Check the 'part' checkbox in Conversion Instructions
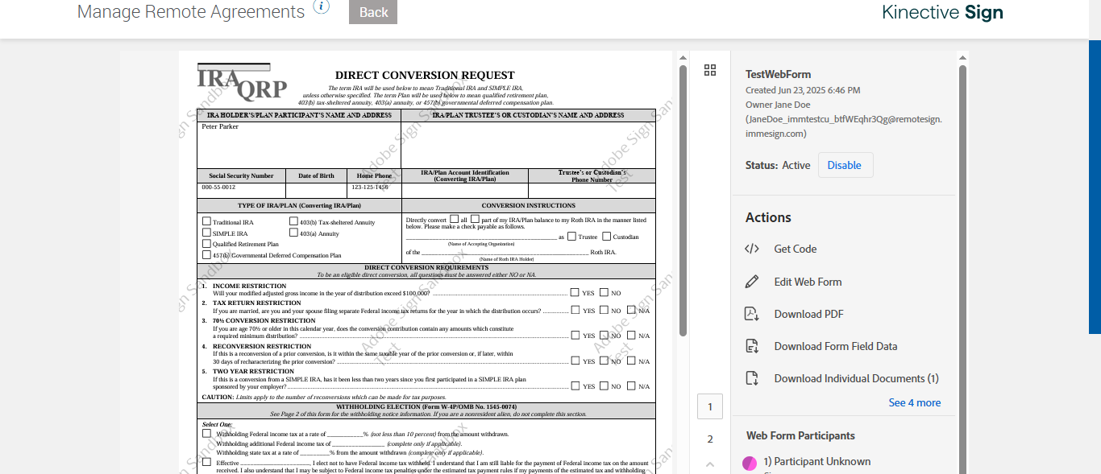 (x=475, y=219)
